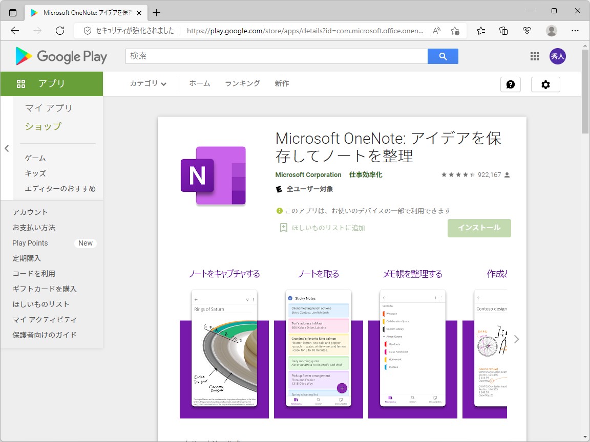
Task: Click the browser back arrow
Action: pos(15,31)
